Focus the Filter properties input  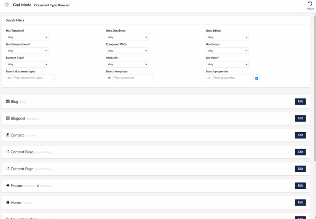(x=233, y=78)
